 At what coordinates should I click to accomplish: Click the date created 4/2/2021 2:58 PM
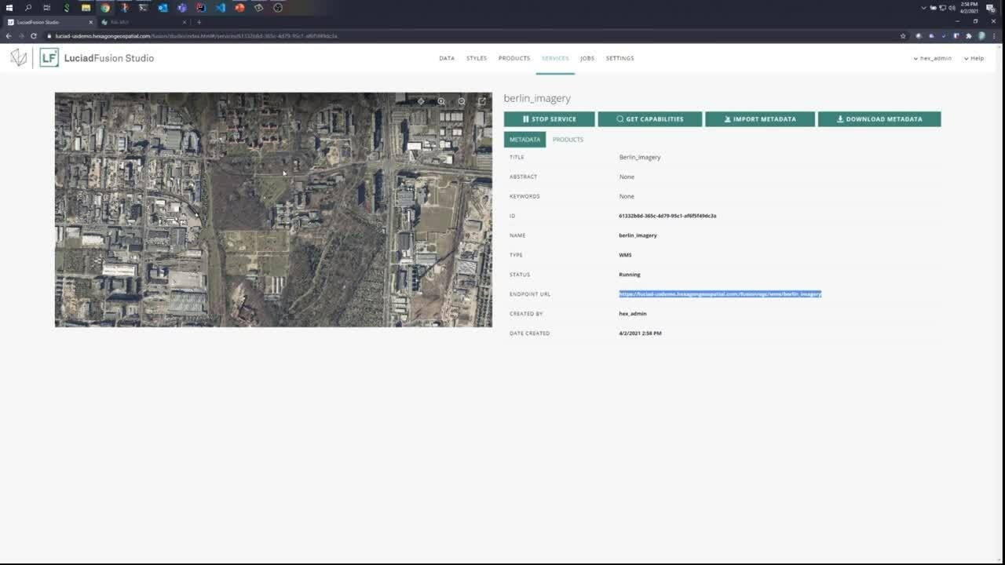(x=640, y=334)
